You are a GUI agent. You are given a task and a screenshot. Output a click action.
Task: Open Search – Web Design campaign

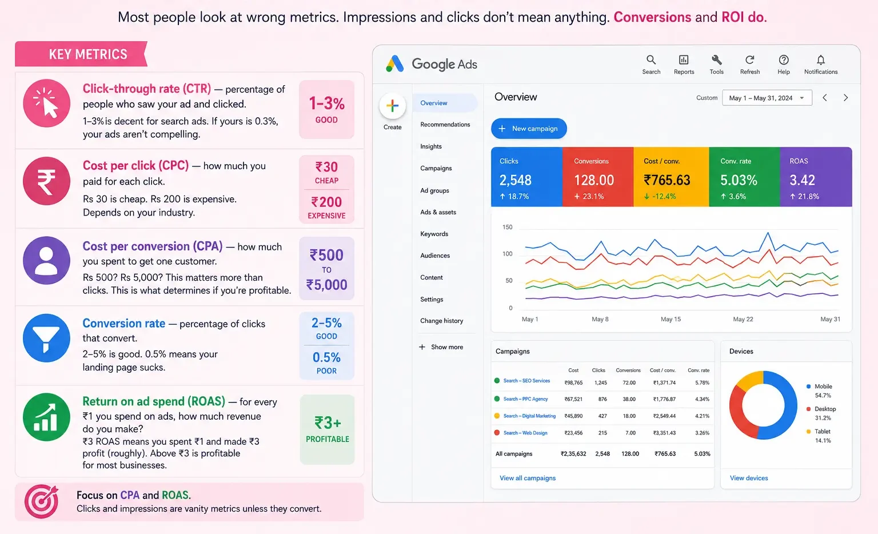pyautogui.click(x=525, y=433)
